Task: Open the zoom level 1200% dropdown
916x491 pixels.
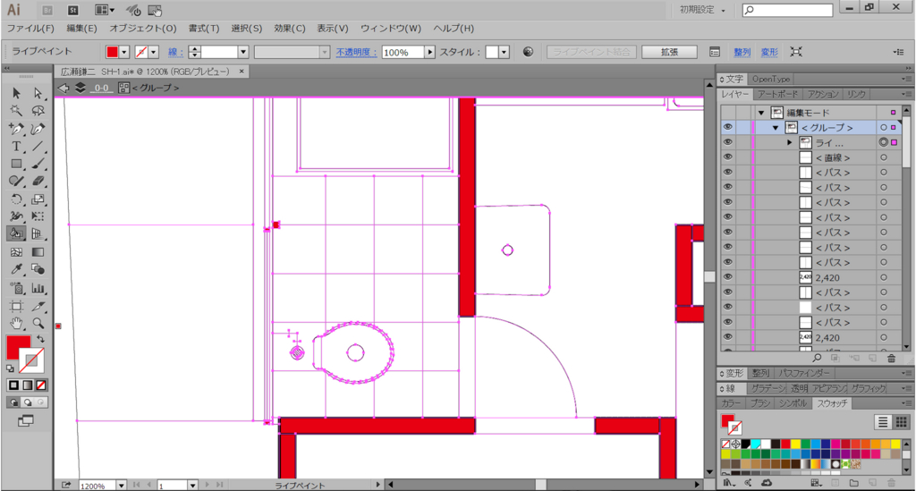Action: pos(121,485)
